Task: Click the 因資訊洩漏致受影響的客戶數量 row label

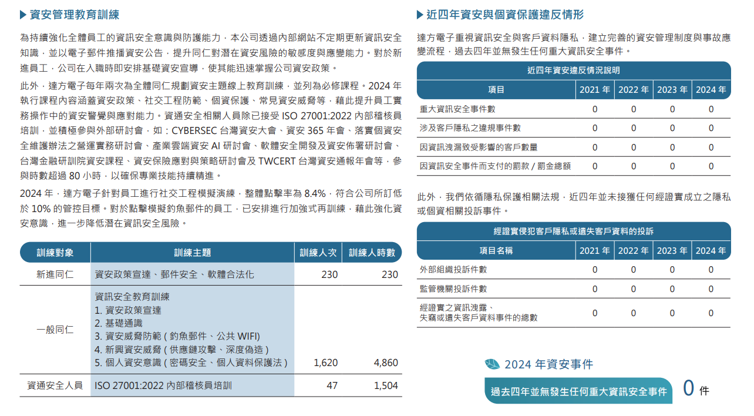Action: pyautogui.click(x=479, y=147)
